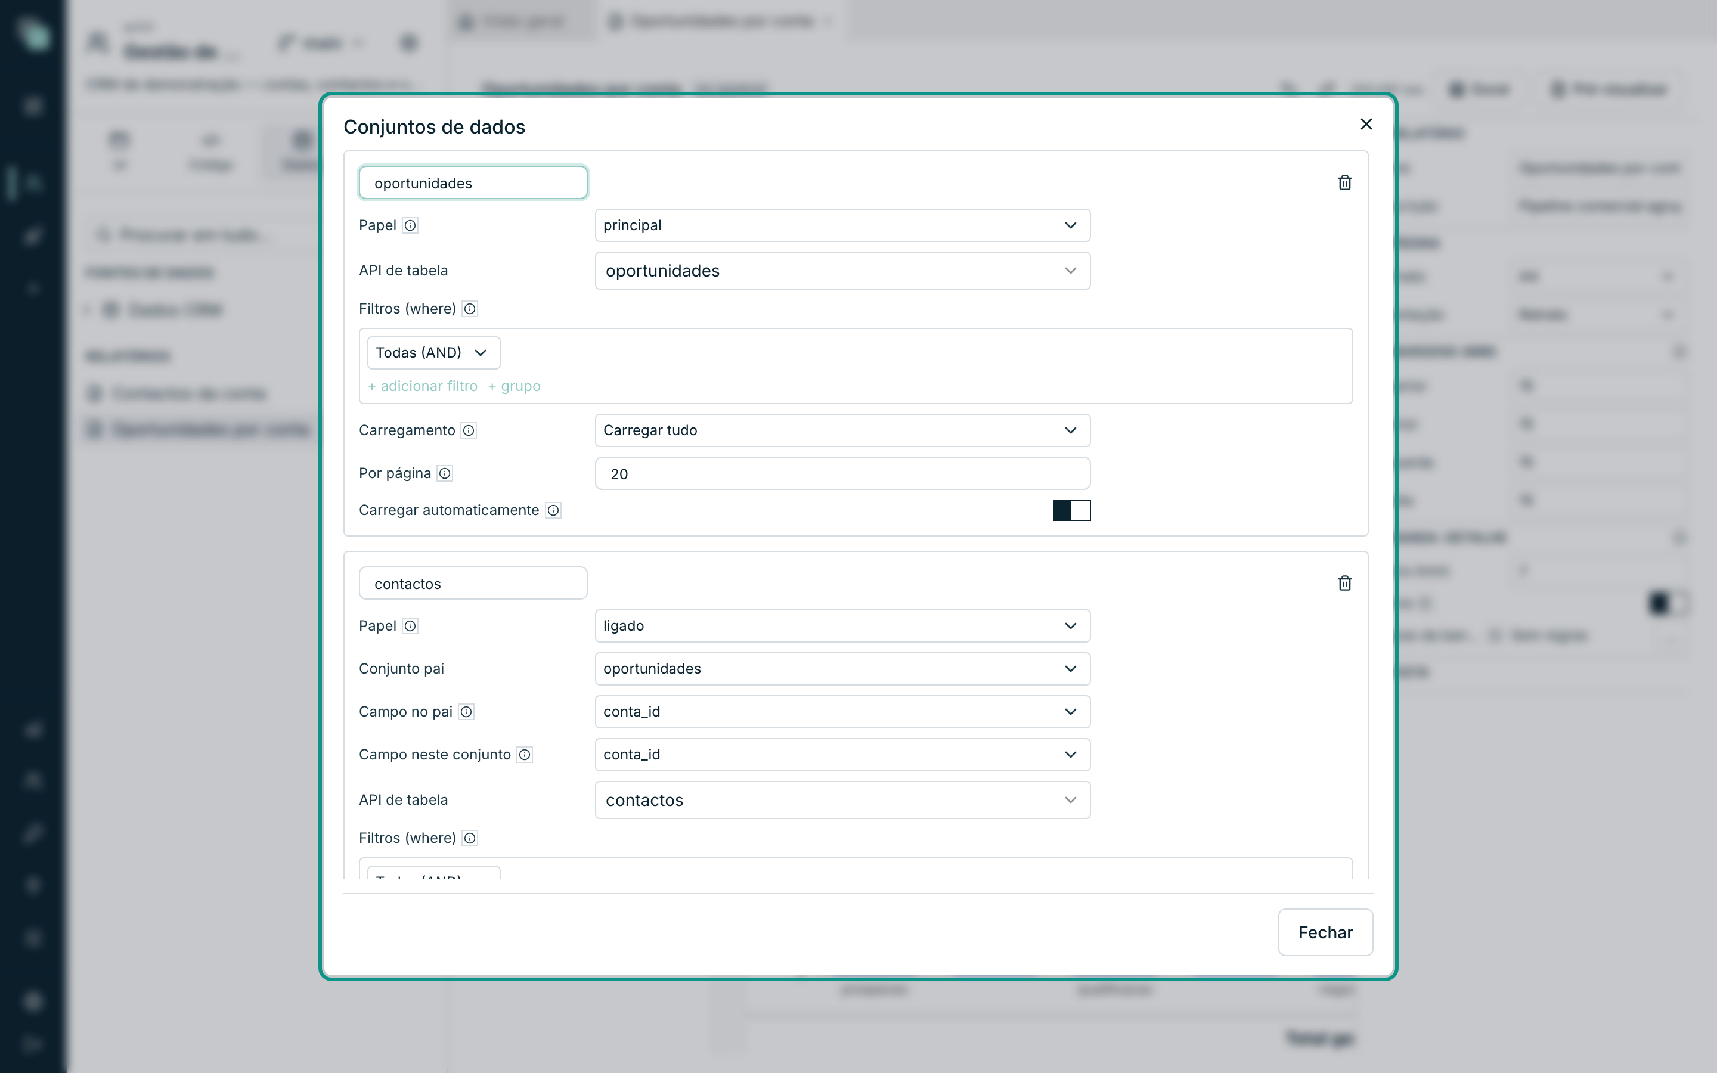Delete the oportunidades dataset with trash icon
Image resolution: width=1717 pixels, height=1073 pixels.
1344,183
